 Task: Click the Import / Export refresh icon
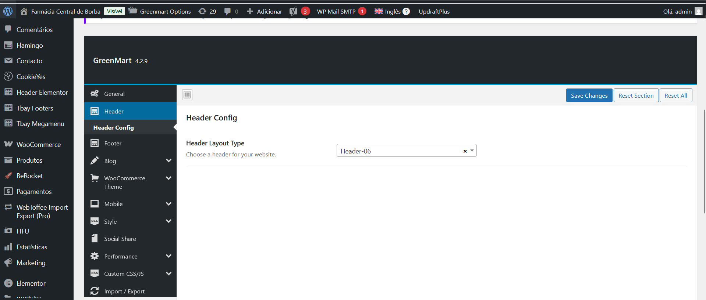coord(95,291)
